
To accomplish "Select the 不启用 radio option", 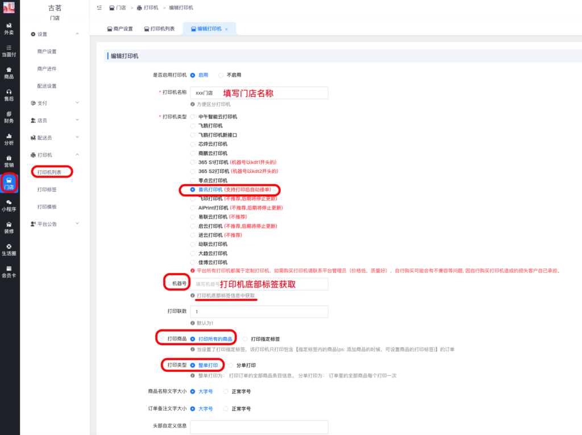I will (x=227, y=74).
